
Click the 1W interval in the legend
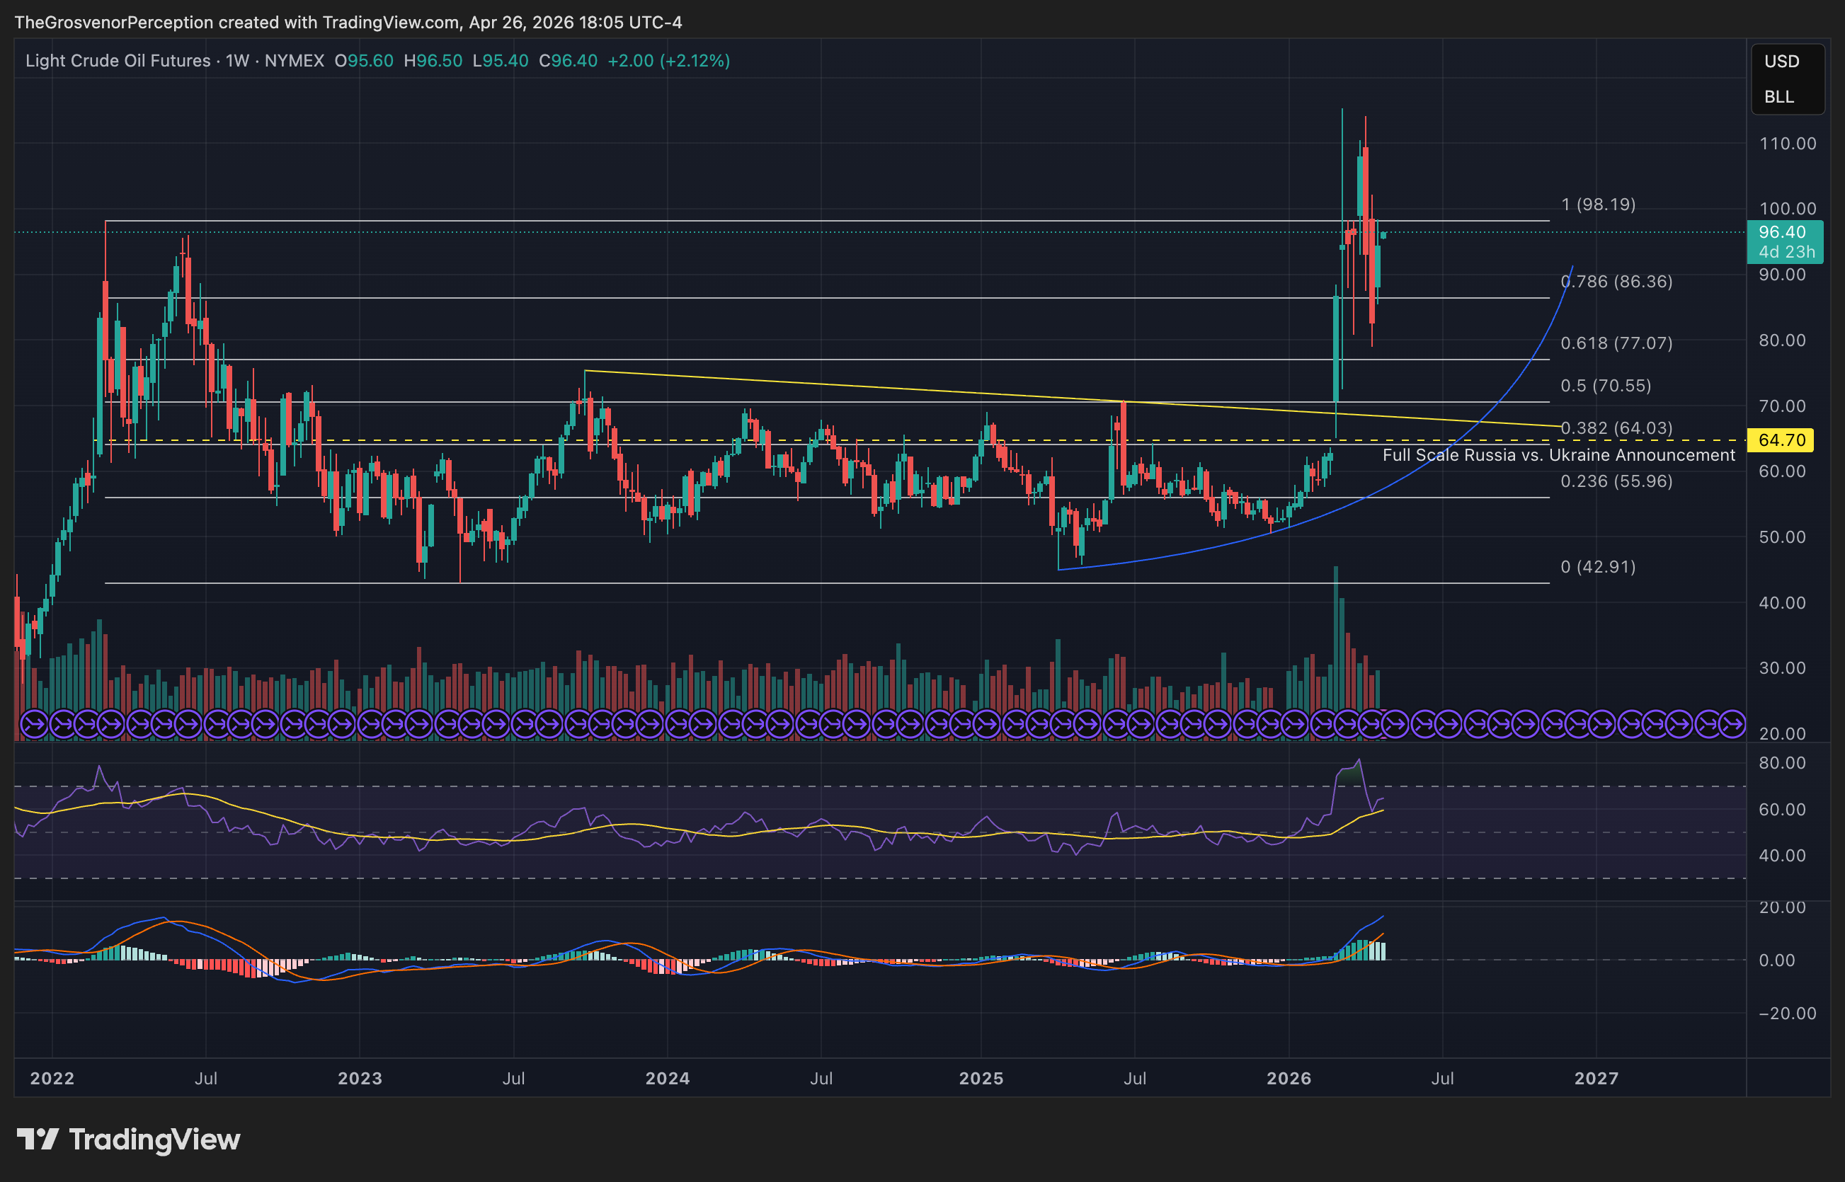click(x=237, y=61)
